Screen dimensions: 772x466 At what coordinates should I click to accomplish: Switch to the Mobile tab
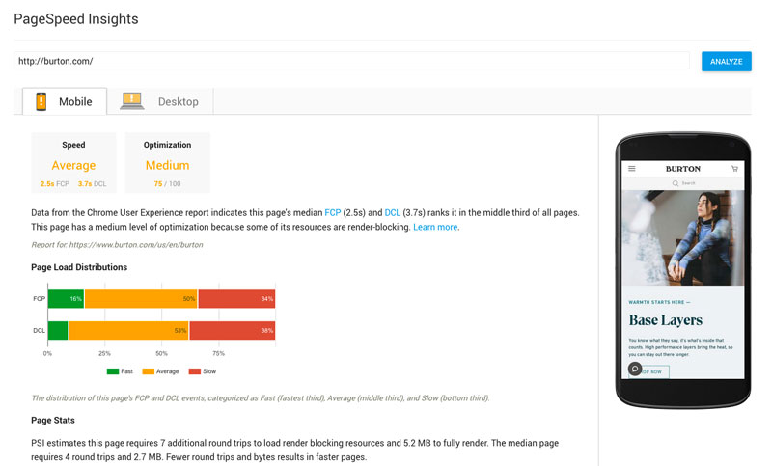[65, 101]
